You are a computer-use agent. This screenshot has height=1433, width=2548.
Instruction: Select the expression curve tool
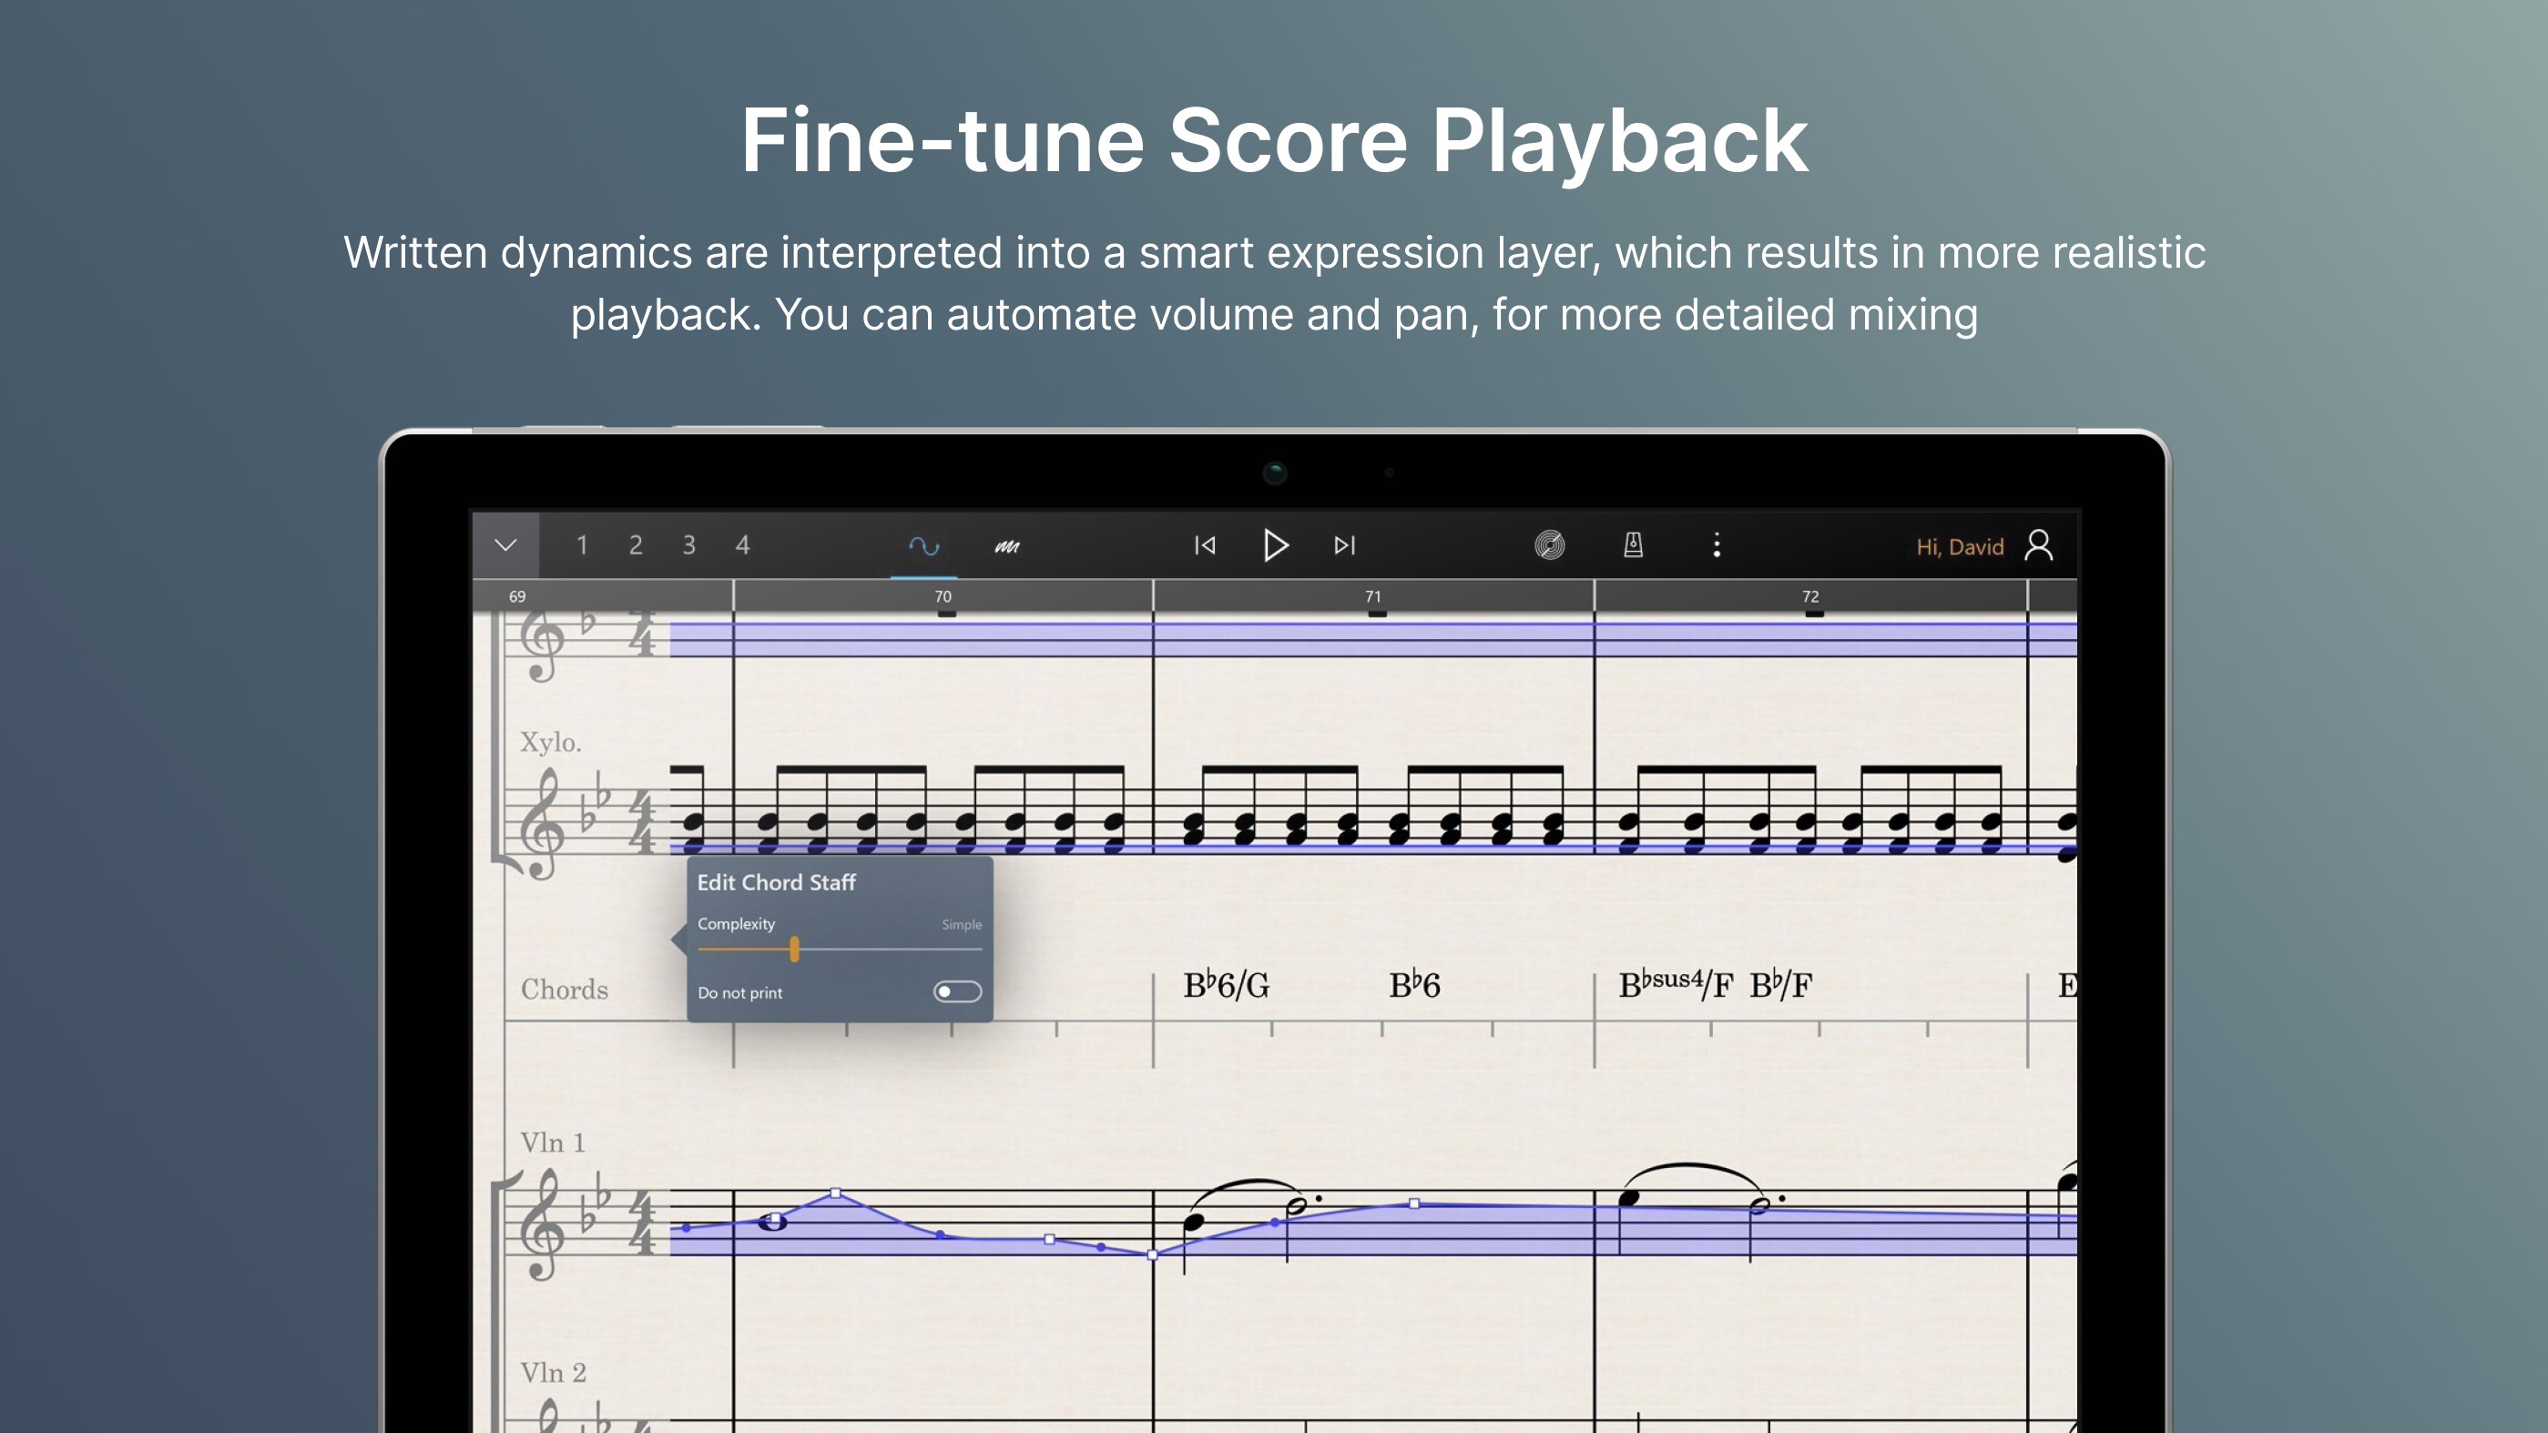click(925, 545)
